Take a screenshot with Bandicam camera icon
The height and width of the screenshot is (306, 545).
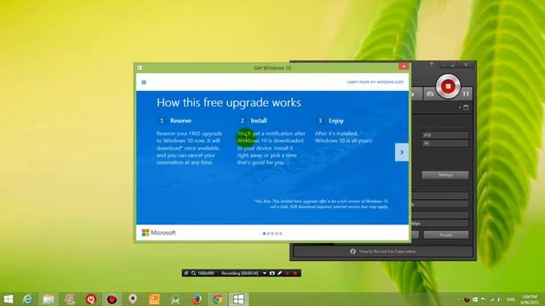430,94
